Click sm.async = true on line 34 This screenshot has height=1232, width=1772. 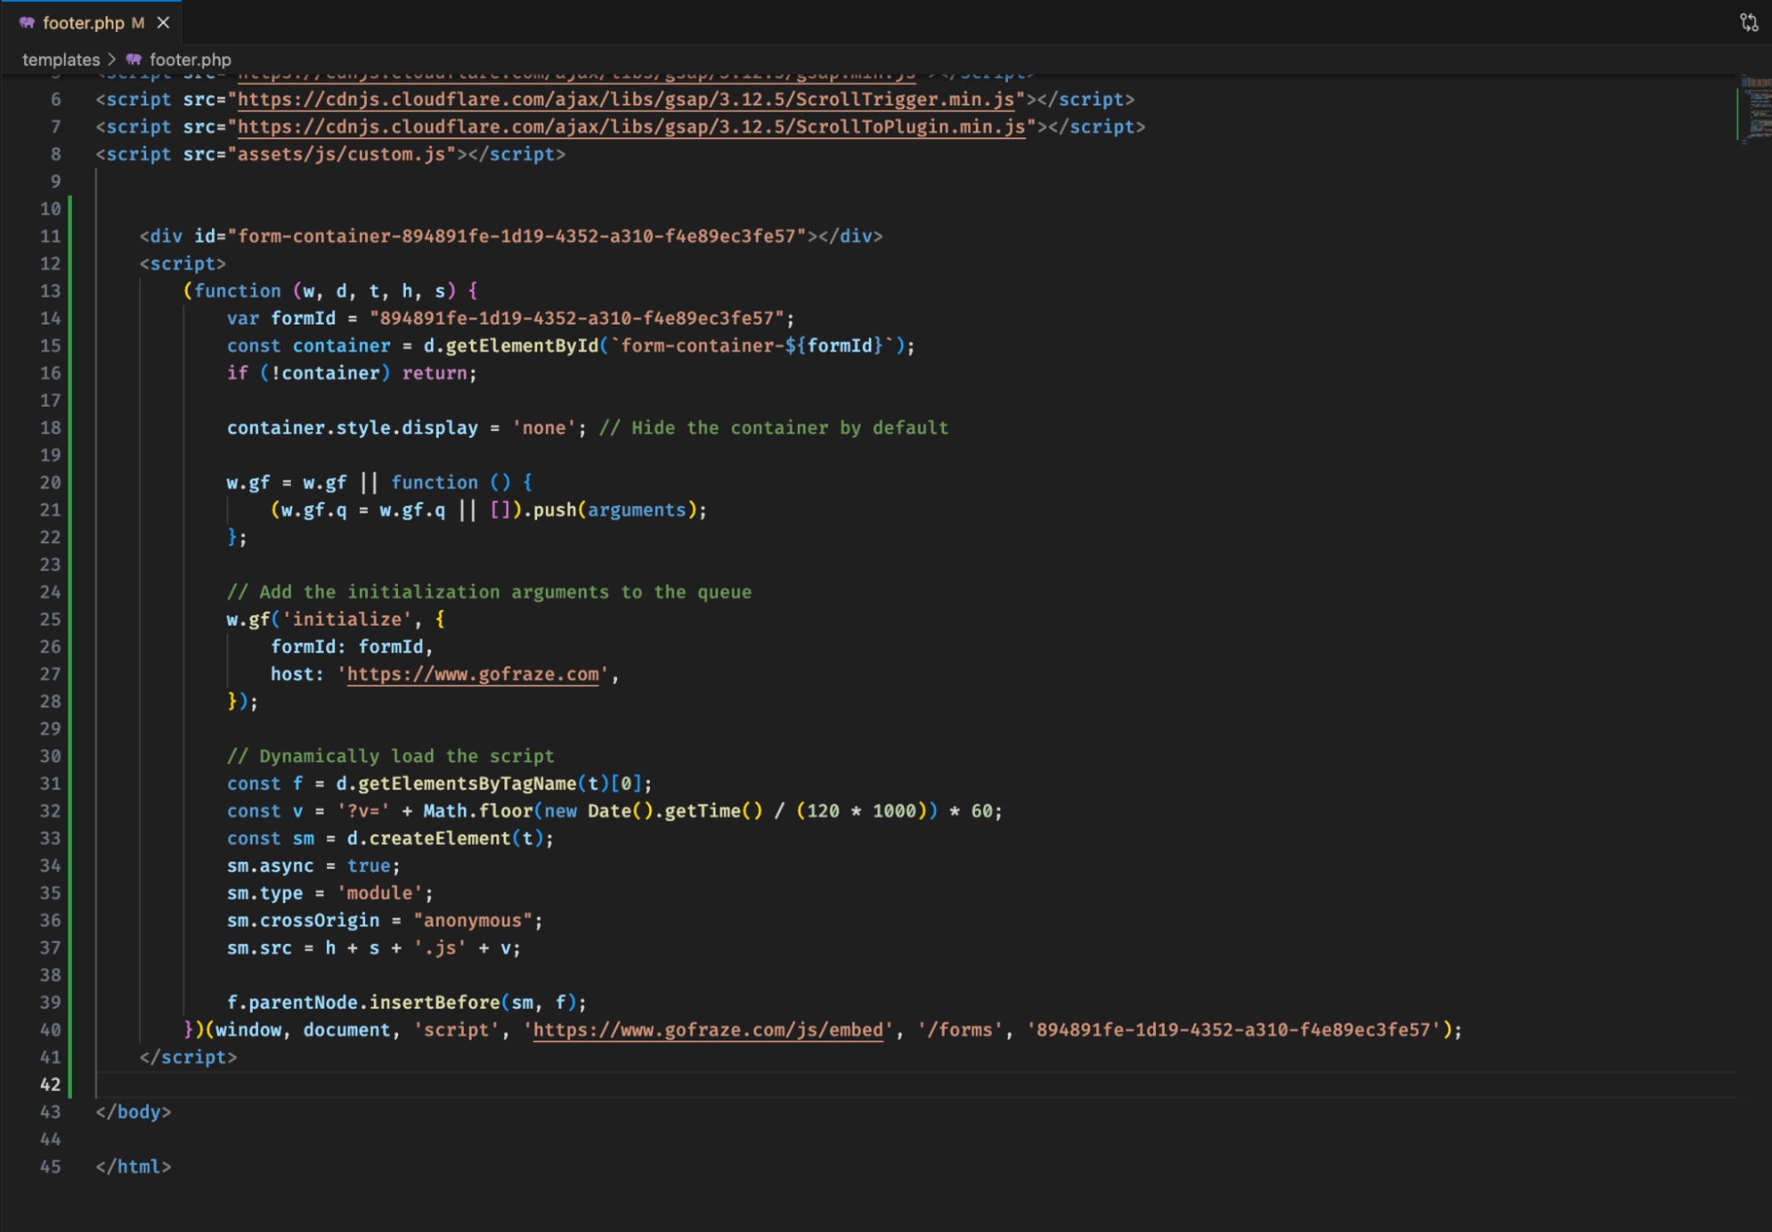click(x=314, y=866)
